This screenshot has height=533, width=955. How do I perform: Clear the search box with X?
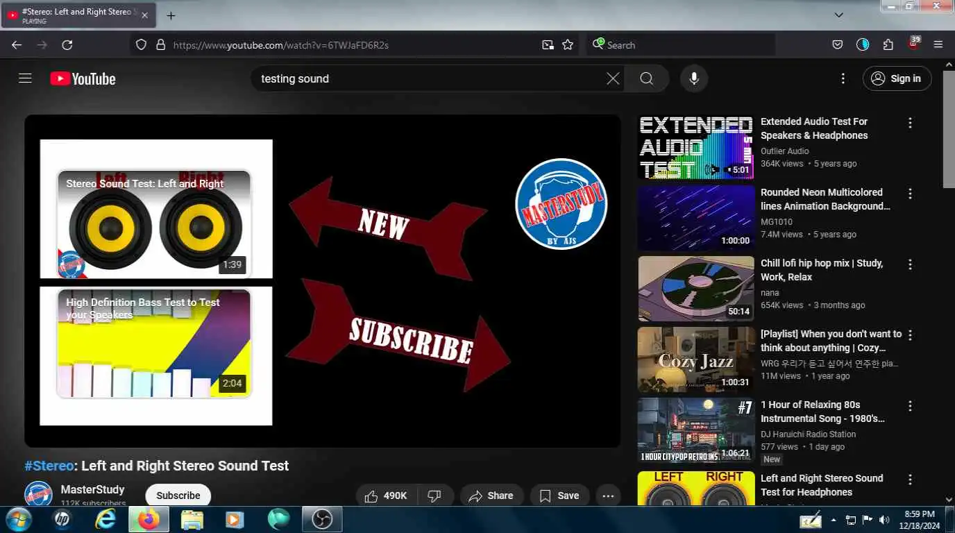click(613, 78)
